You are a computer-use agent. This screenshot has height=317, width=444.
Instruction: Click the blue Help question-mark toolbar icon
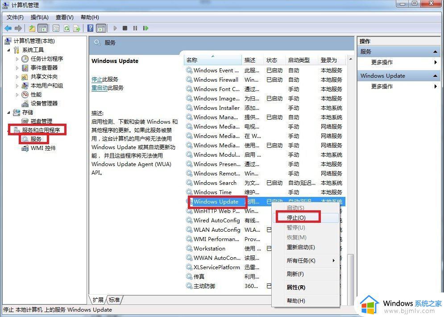(90, 28)
